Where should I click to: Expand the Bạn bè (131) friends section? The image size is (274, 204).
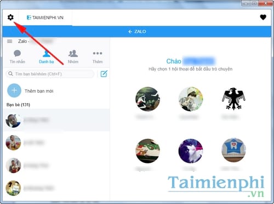(18, 105)
